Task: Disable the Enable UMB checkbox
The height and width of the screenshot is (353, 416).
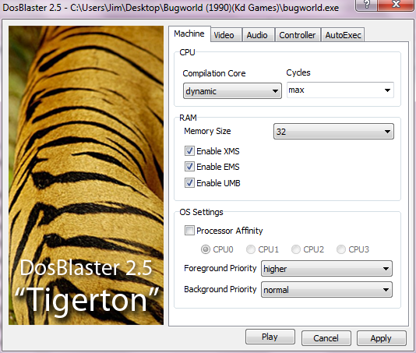Action: click(x=189, y=183)
